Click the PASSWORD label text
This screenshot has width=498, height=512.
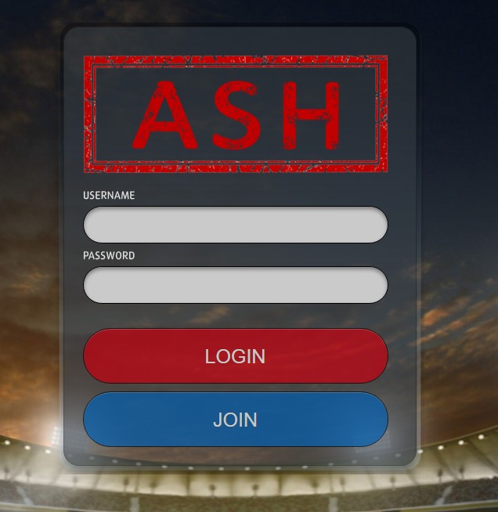point(109,255)
